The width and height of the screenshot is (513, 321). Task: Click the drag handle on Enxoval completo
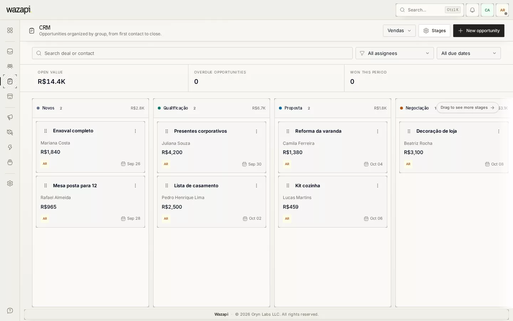(46, 131)
